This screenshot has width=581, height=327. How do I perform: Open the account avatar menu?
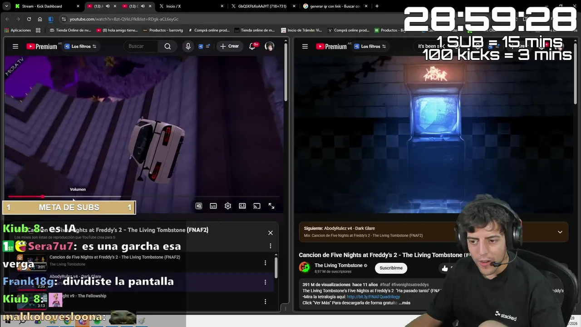(270, 46)
